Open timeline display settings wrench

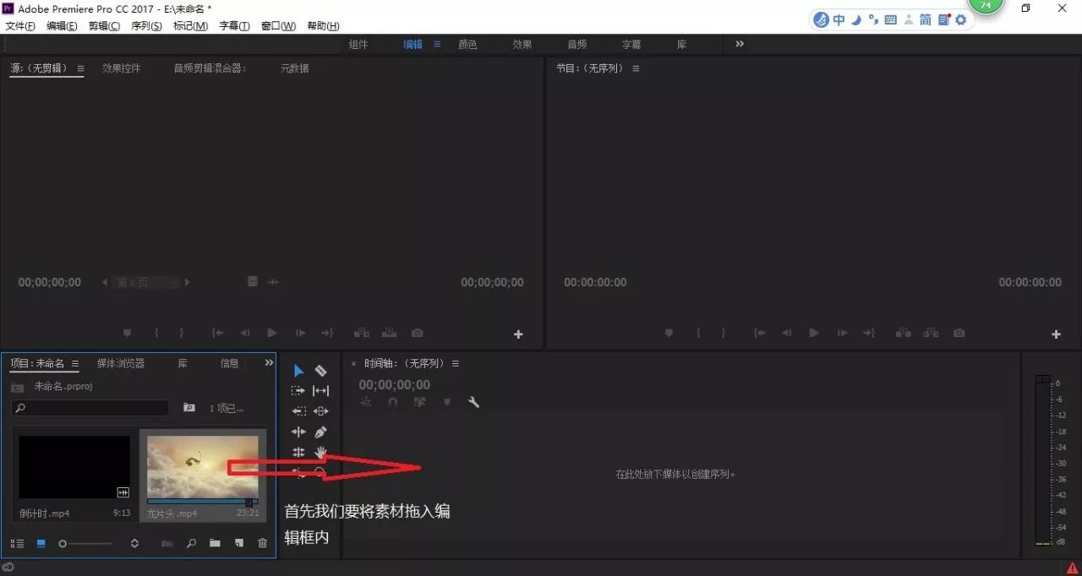point(474,403)
